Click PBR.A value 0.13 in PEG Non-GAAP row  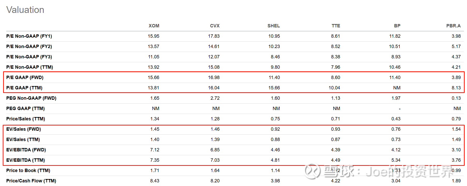click(456, 98)
